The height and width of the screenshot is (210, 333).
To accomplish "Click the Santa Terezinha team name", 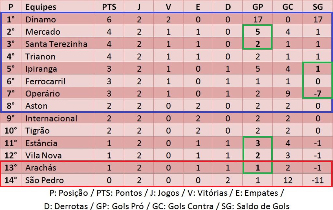I will (x=56, y=44).
